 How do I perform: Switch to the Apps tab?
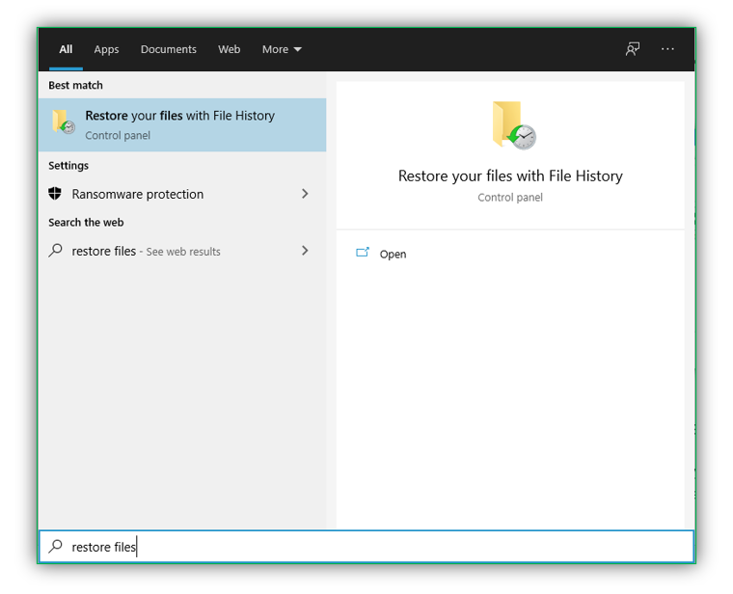[x=106, y=49]
